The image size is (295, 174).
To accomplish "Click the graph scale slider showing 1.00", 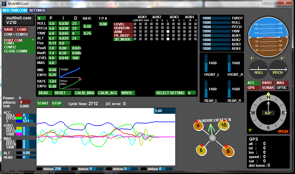I will coord(164,111).
